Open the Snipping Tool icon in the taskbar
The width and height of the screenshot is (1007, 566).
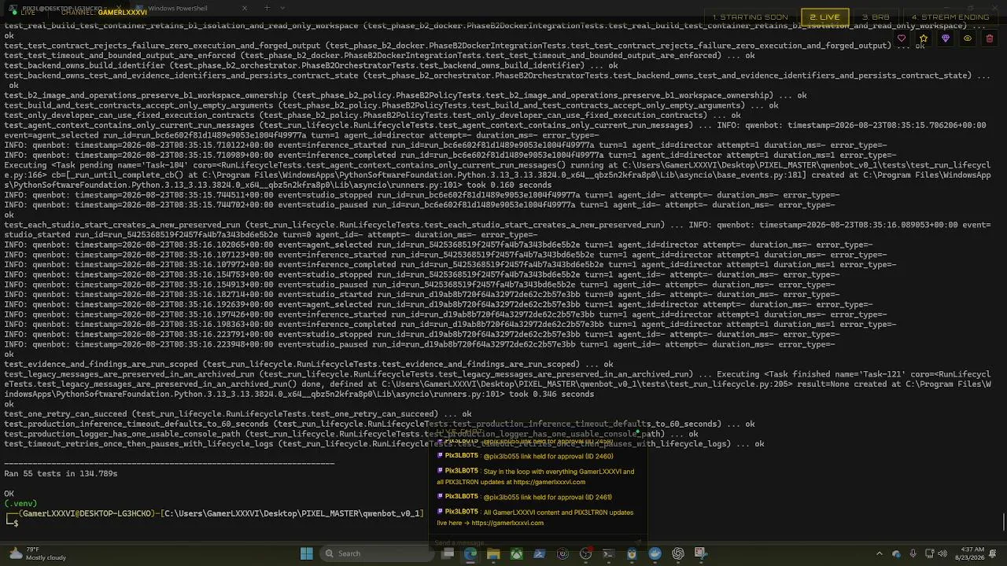pyautogui.click(x=699, y=553)
